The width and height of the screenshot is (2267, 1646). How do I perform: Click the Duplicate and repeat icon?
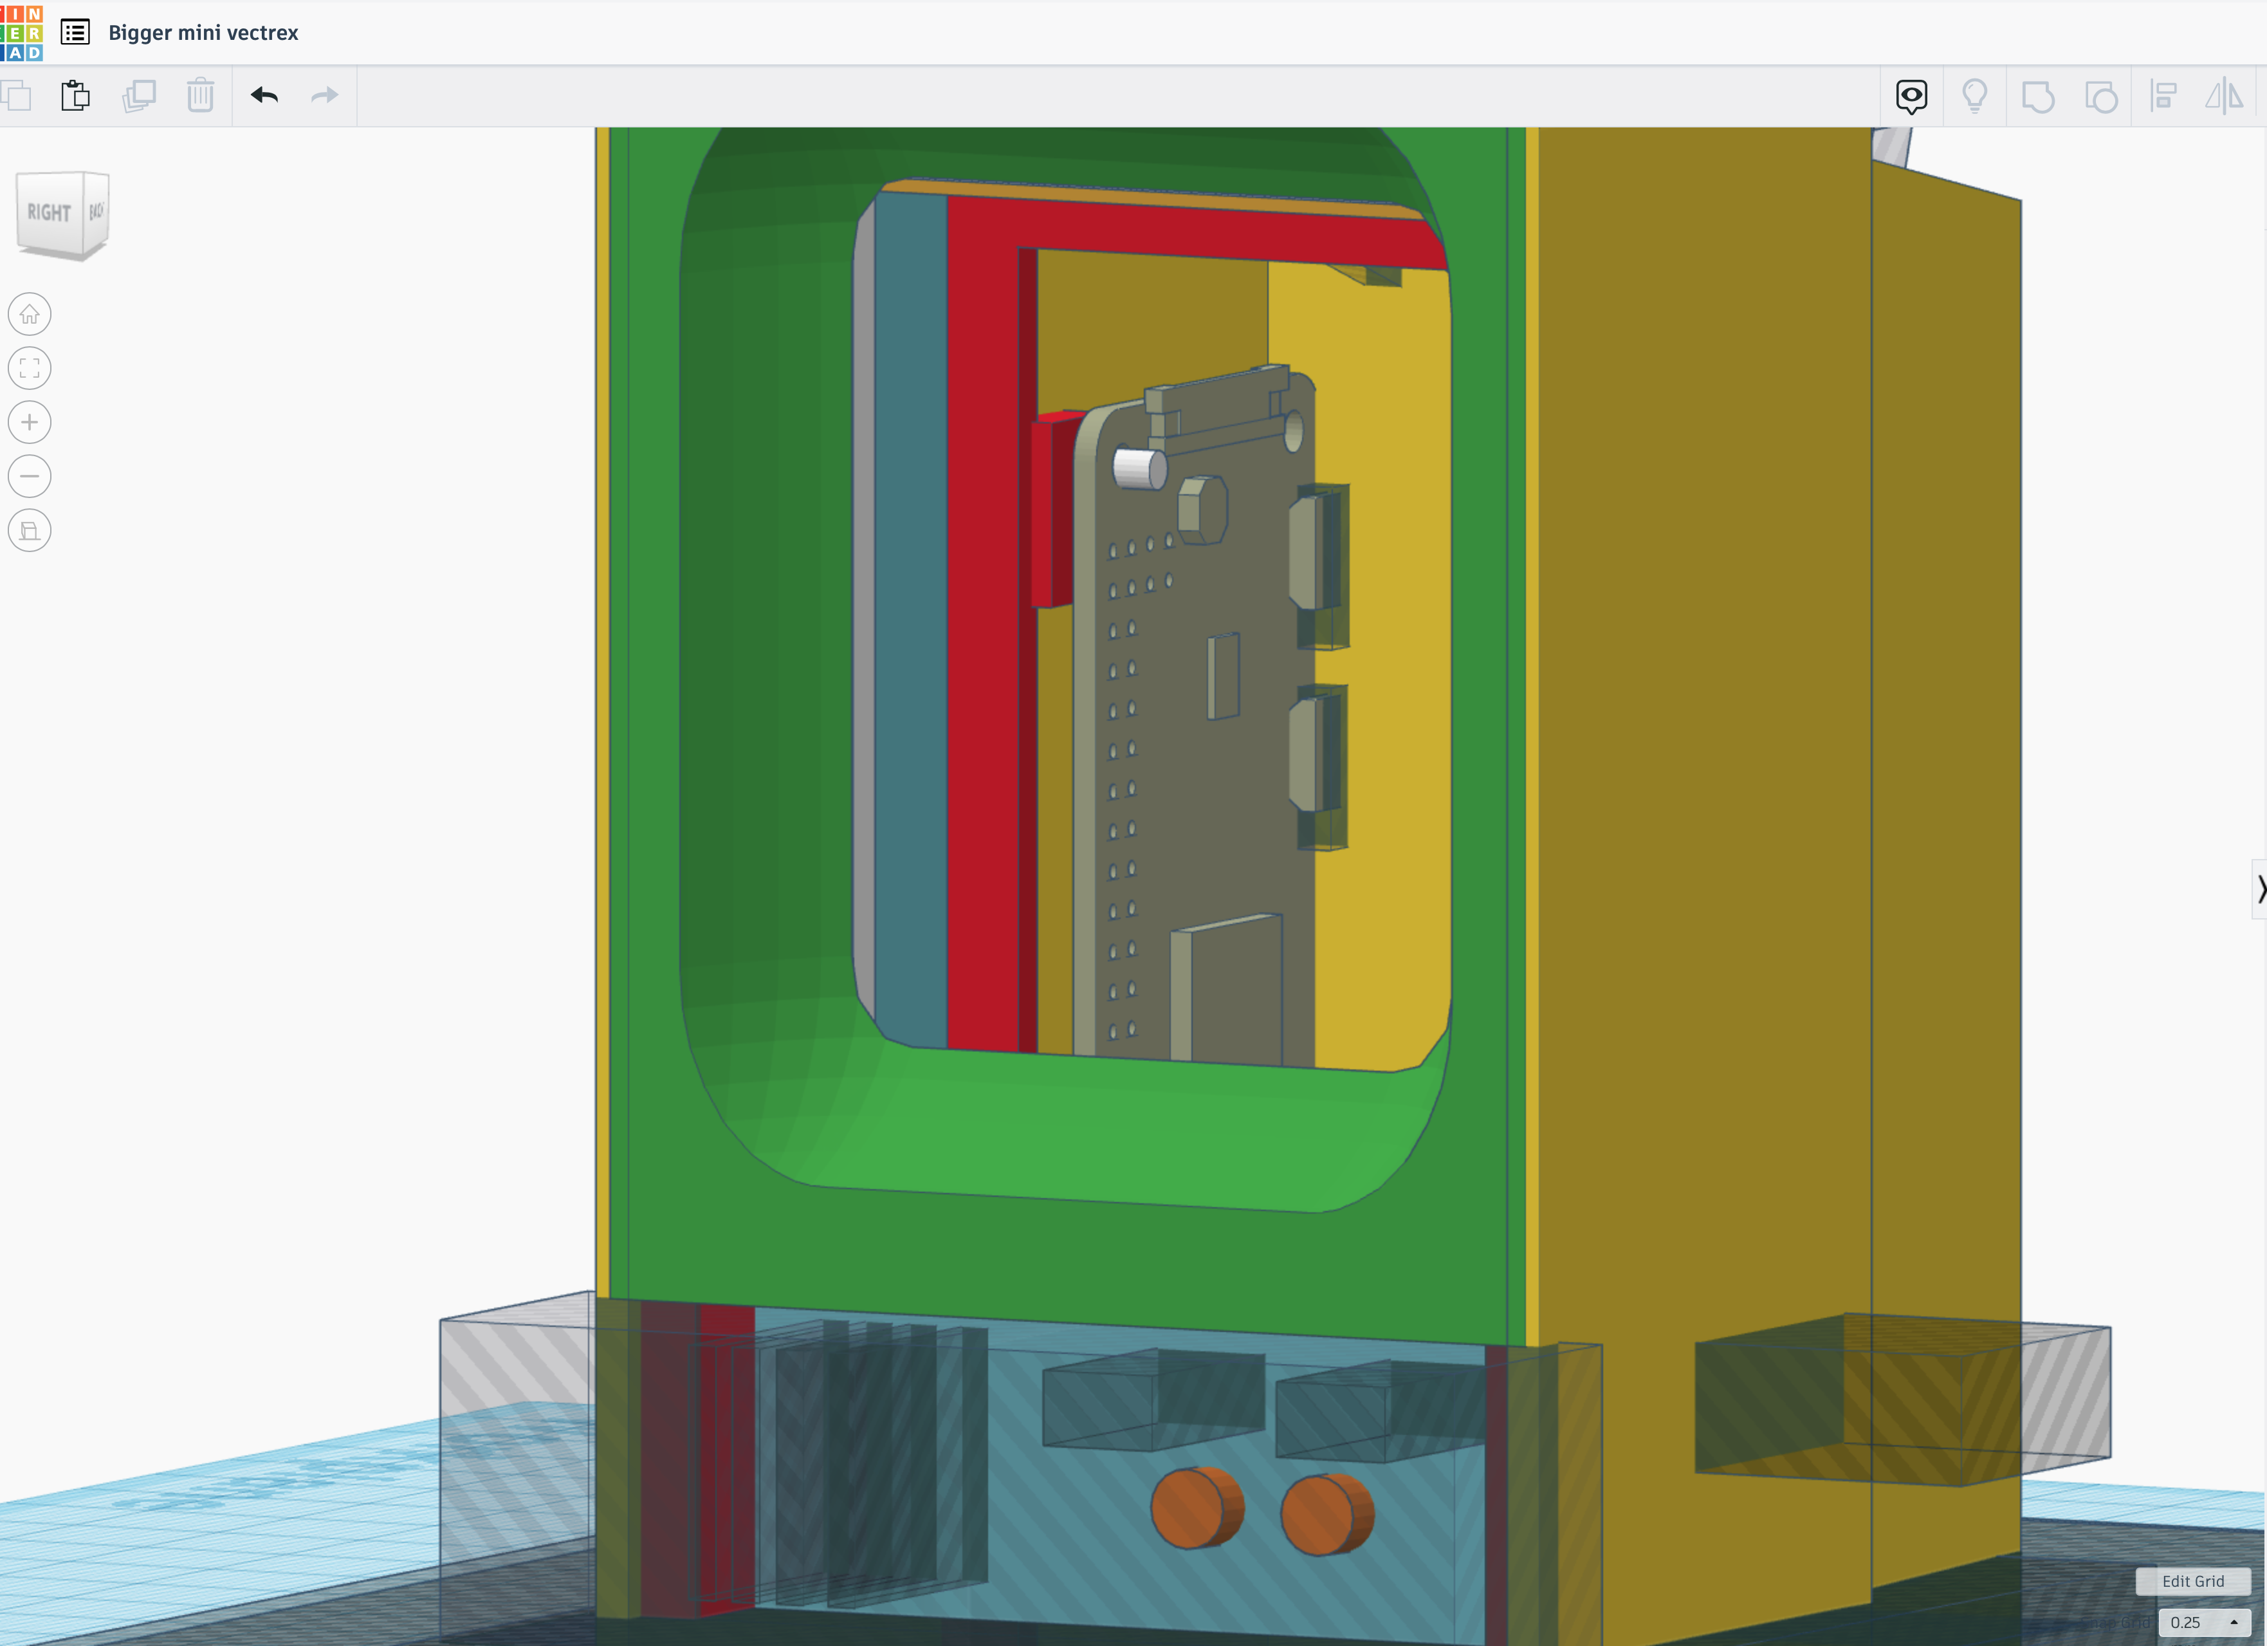click(x=139, y=96)
